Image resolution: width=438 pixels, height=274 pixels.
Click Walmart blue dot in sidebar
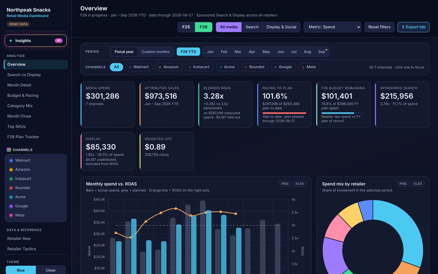[x=11, y=160]
